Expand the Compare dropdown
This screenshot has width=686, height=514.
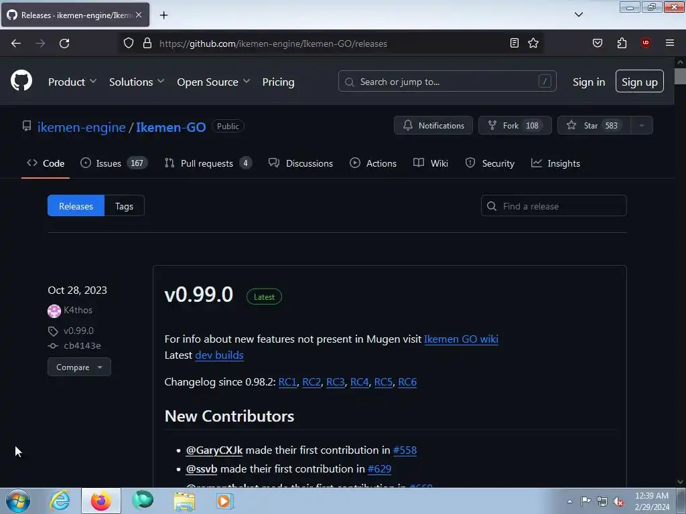[x=79, y=367]
